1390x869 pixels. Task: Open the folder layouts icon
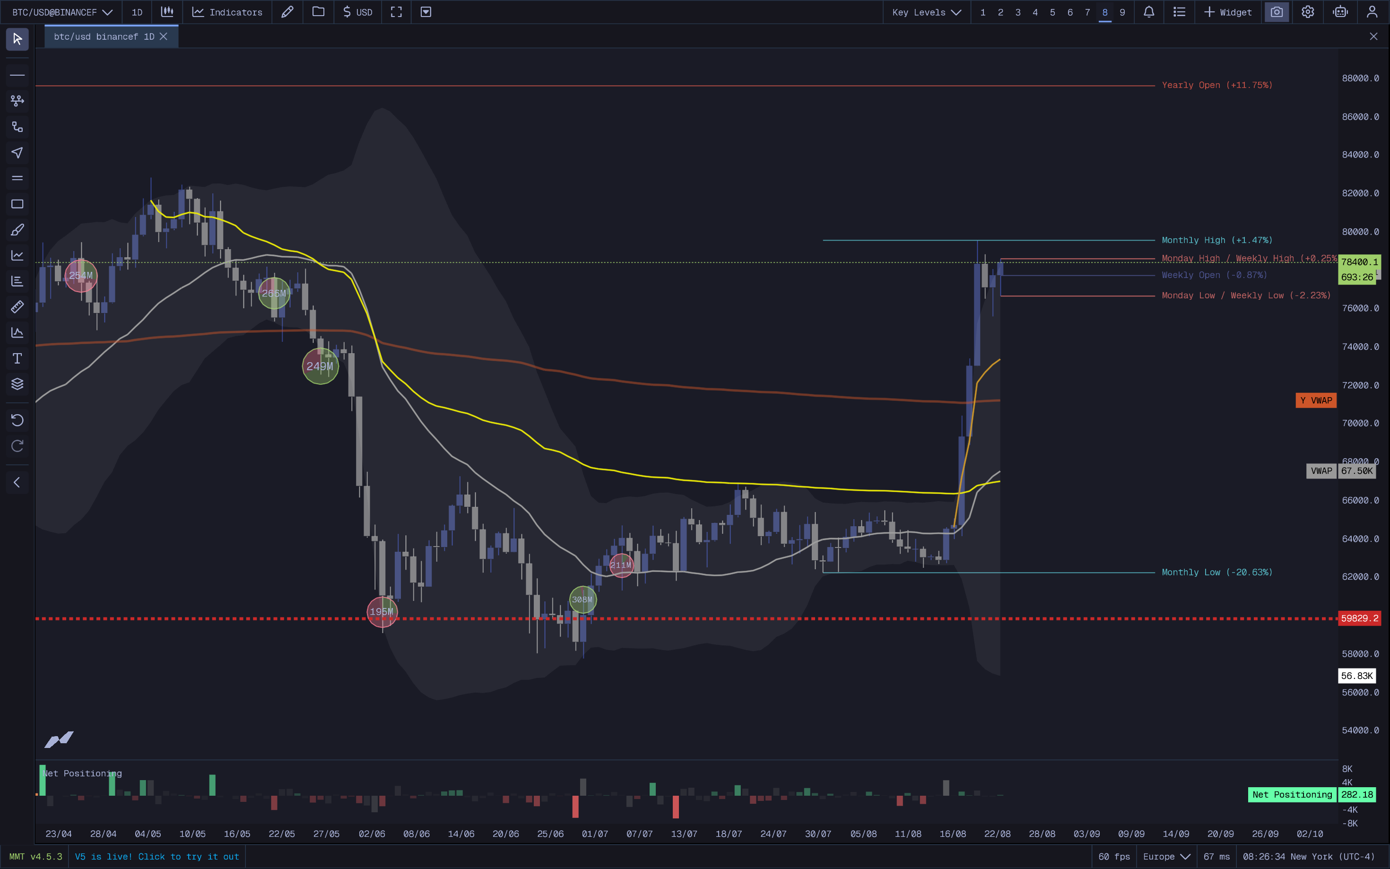click(x=318, y=12)
